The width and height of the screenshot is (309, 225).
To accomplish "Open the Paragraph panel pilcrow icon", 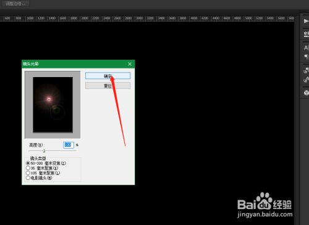I will (306, 56).
